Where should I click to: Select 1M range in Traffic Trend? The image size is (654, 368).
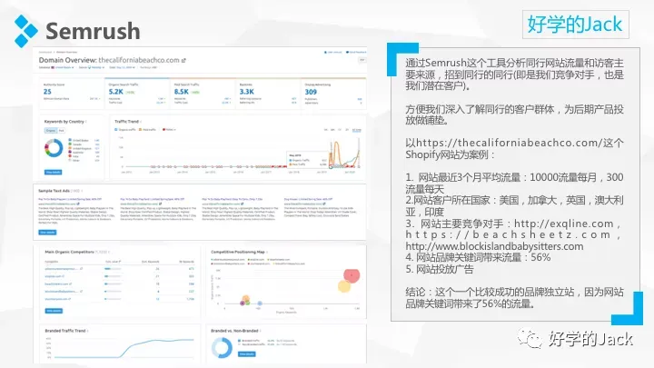(326, 130)
